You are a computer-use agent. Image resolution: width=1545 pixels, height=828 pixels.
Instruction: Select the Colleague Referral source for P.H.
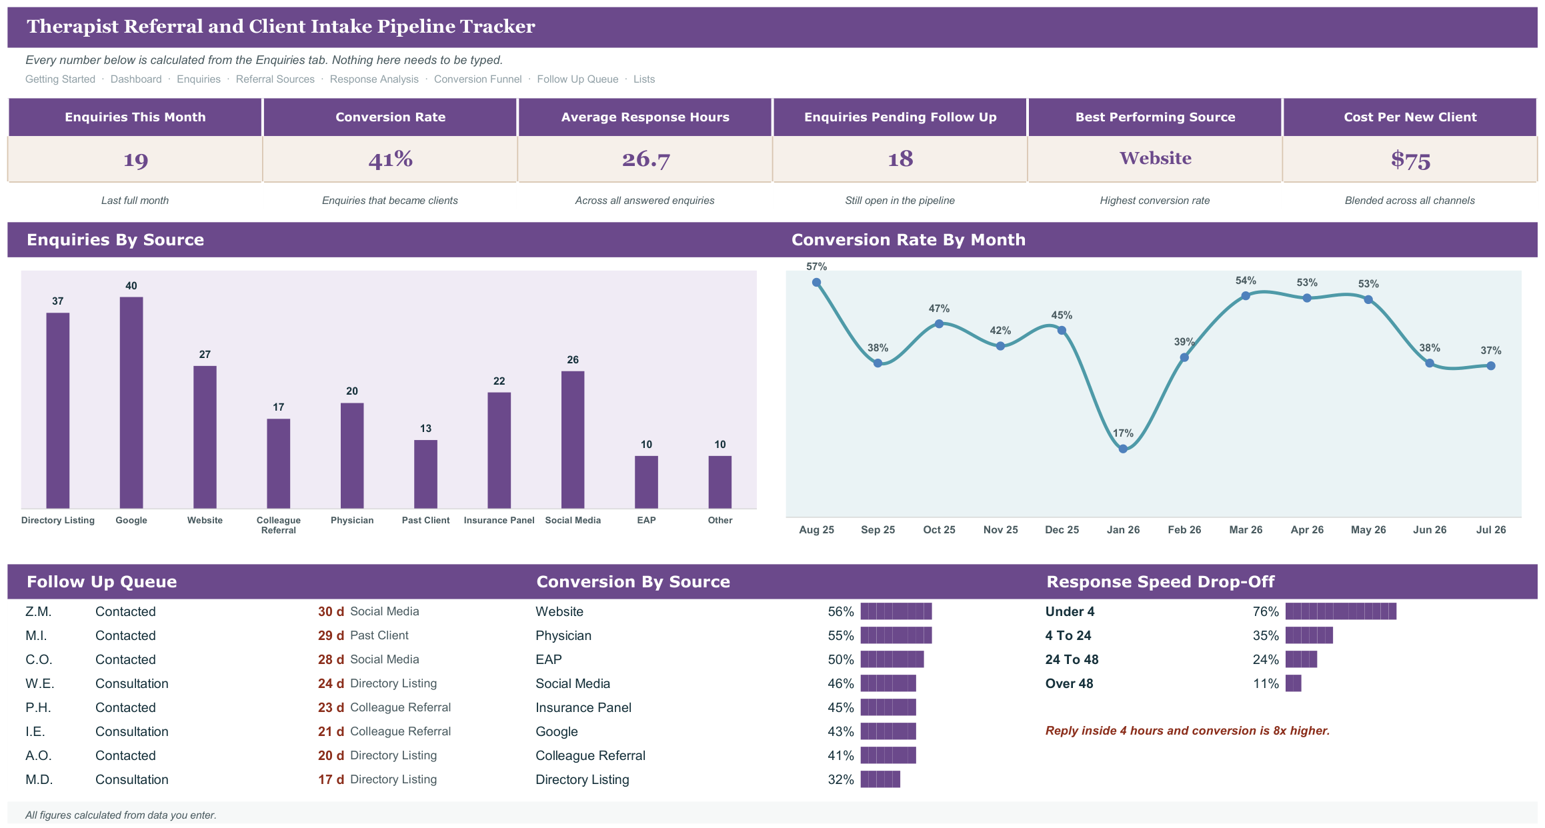point(400,708)
